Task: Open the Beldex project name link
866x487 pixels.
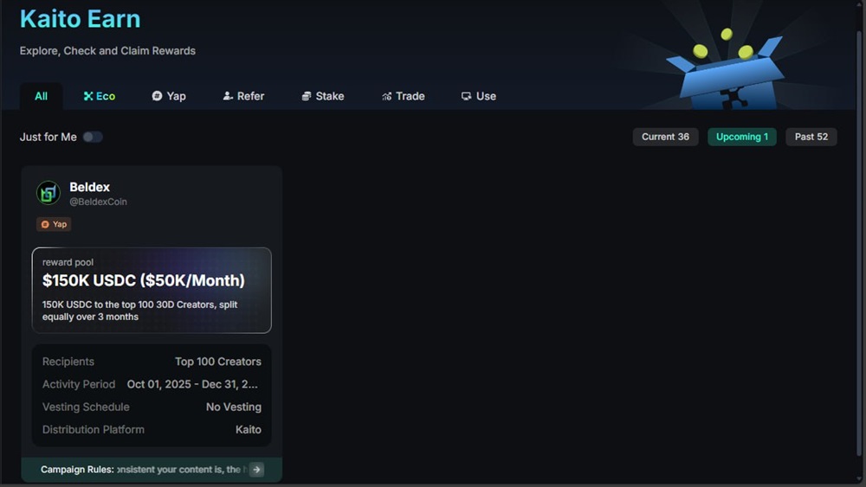Action: (x=90, y=187)
